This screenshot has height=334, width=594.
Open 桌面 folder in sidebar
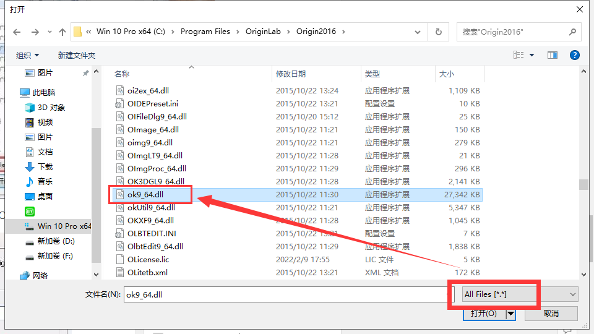(x=45, y=197)
